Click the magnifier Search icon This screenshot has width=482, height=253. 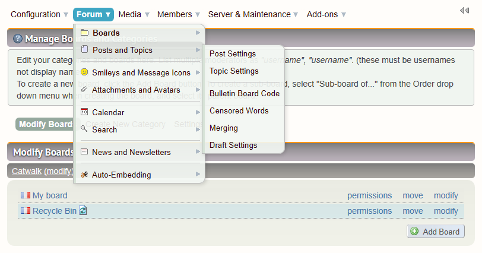pyautogui.click(x=84, y=129)
